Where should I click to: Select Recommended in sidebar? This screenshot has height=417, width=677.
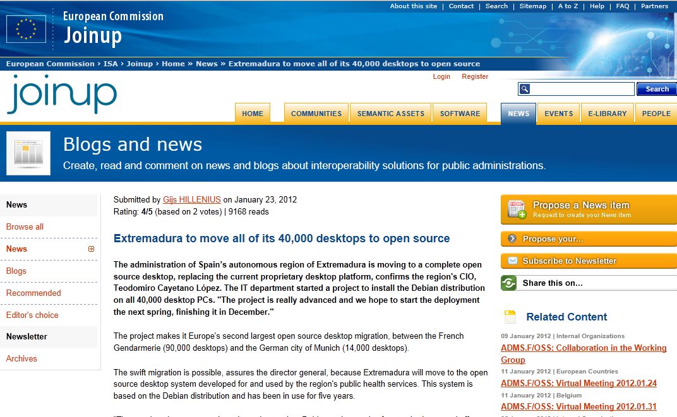pyautogui.click(x=33, y=293)
